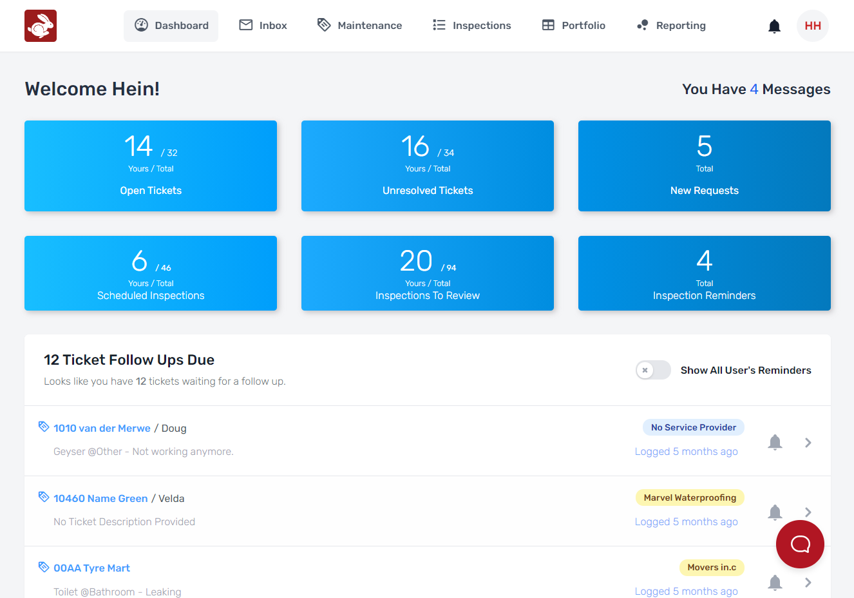Screen dimensions: 854x598
Task: Open notifications bell in top navigation bar
Action: click(774, 26)
